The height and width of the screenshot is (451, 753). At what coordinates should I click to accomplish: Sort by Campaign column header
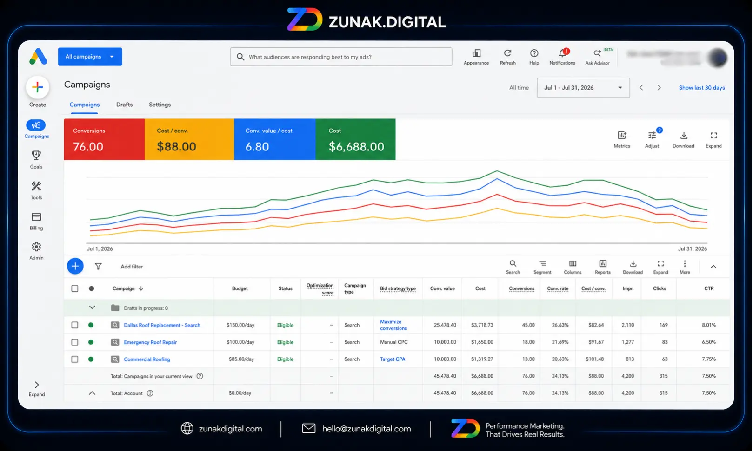127,288
